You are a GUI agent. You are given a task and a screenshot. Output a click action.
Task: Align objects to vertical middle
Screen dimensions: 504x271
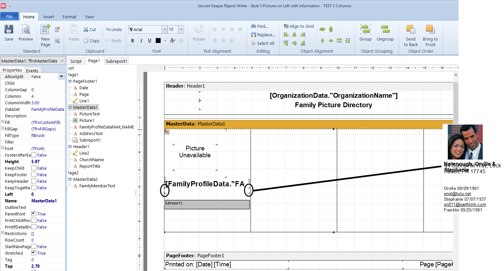[294, 43]
